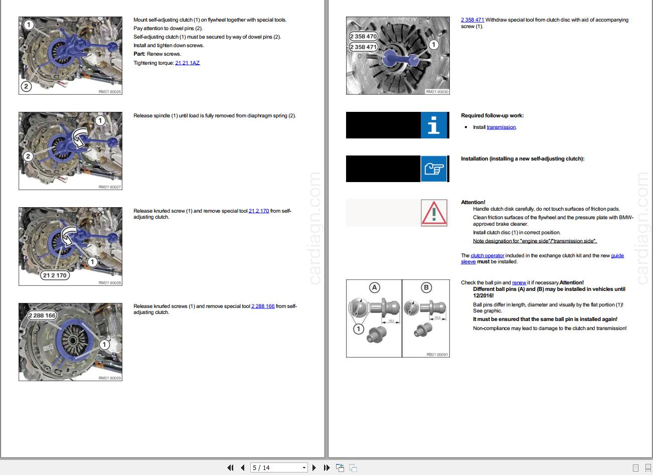The image size is (653, 475).
Task: Click the renew ball pin link
Action: 519,282
